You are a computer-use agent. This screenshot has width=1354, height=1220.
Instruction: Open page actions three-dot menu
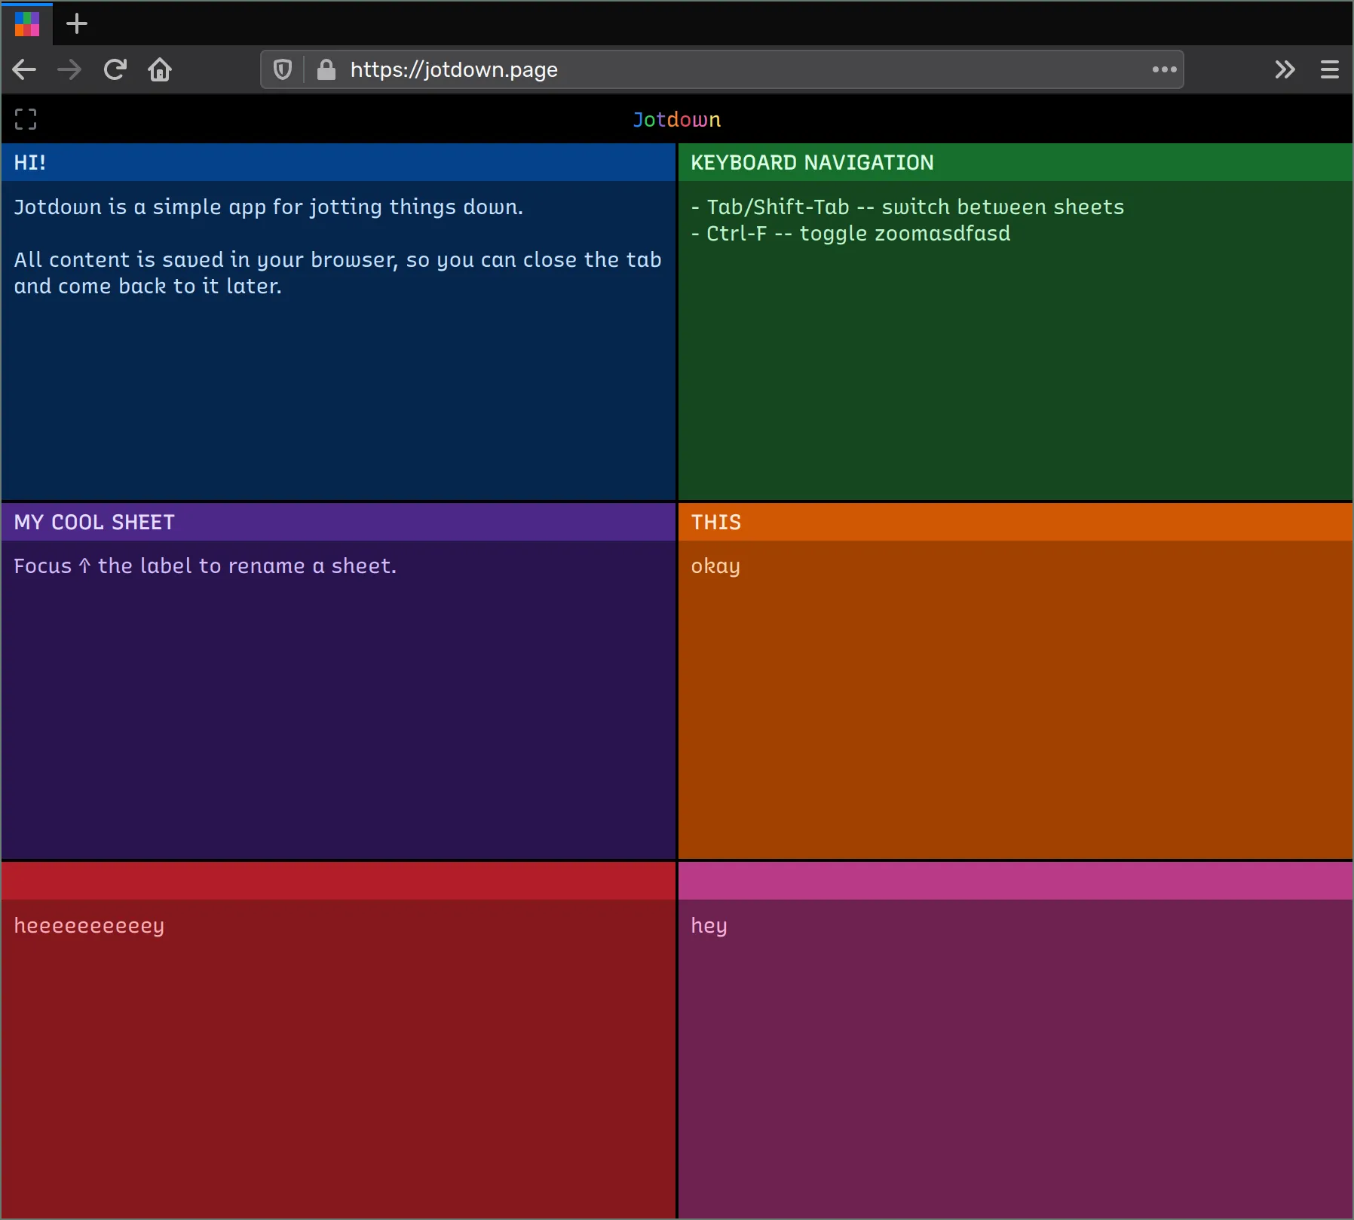(x=1164, y=70)
